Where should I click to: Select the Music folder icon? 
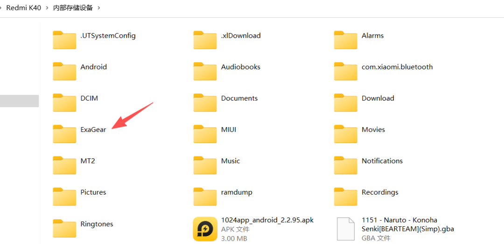(205, 165)
